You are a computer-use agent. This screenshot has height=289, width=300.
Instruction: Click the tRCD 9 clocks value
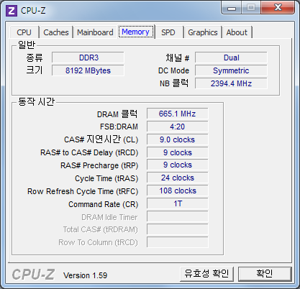tap(178, 152)
